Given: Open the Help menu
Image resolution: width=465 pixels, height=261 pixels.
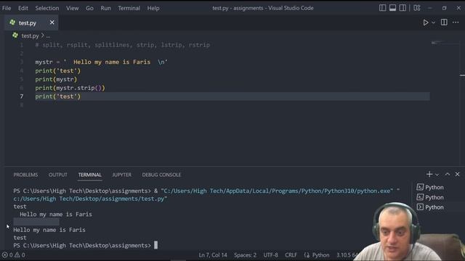Looking at the screenshot, I should 153,8.
